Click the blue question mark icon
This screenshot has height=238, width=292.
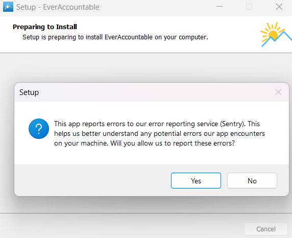pos(39,129)
